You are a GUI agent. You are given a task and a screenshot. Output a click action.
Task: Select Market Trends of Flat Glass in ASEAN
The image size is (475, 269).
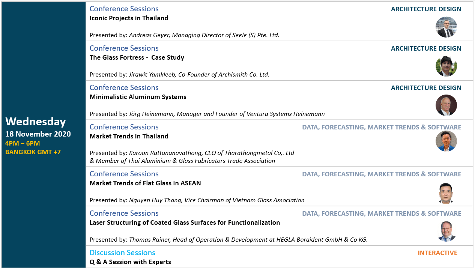(x=145, y=183)
